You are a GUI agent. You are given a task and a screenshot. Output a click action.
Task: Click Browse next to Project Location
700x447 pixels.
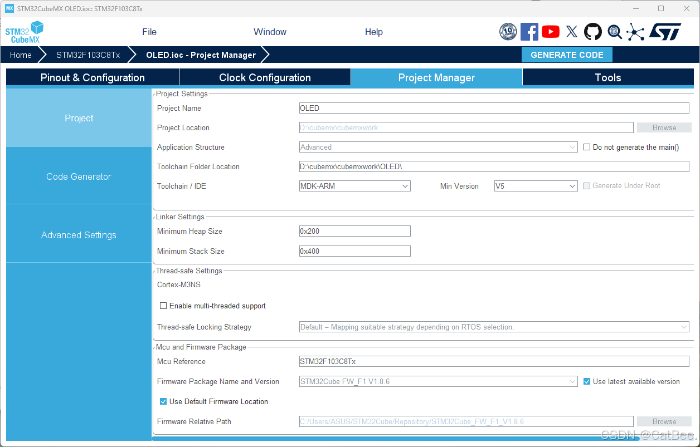[664, 127]
